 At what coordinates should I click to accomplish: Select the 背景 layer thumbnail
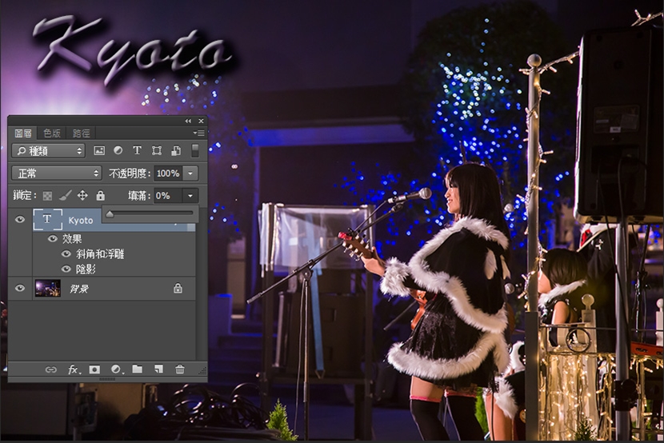(48, 289)
